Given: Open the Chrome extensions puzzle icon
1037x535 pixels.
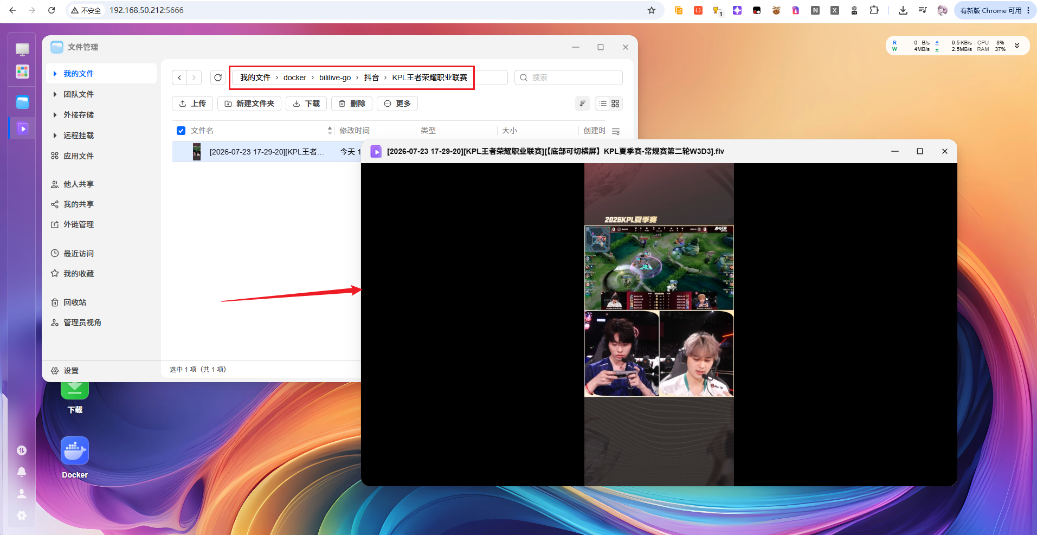Looking at the screenshot, I should click(x=874, y=10).
